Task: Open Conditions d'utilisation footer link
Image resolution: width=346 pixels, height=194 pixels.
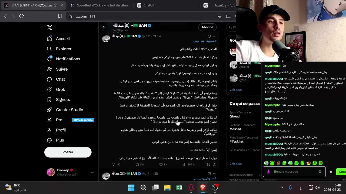Action: (x=241, y=175)
